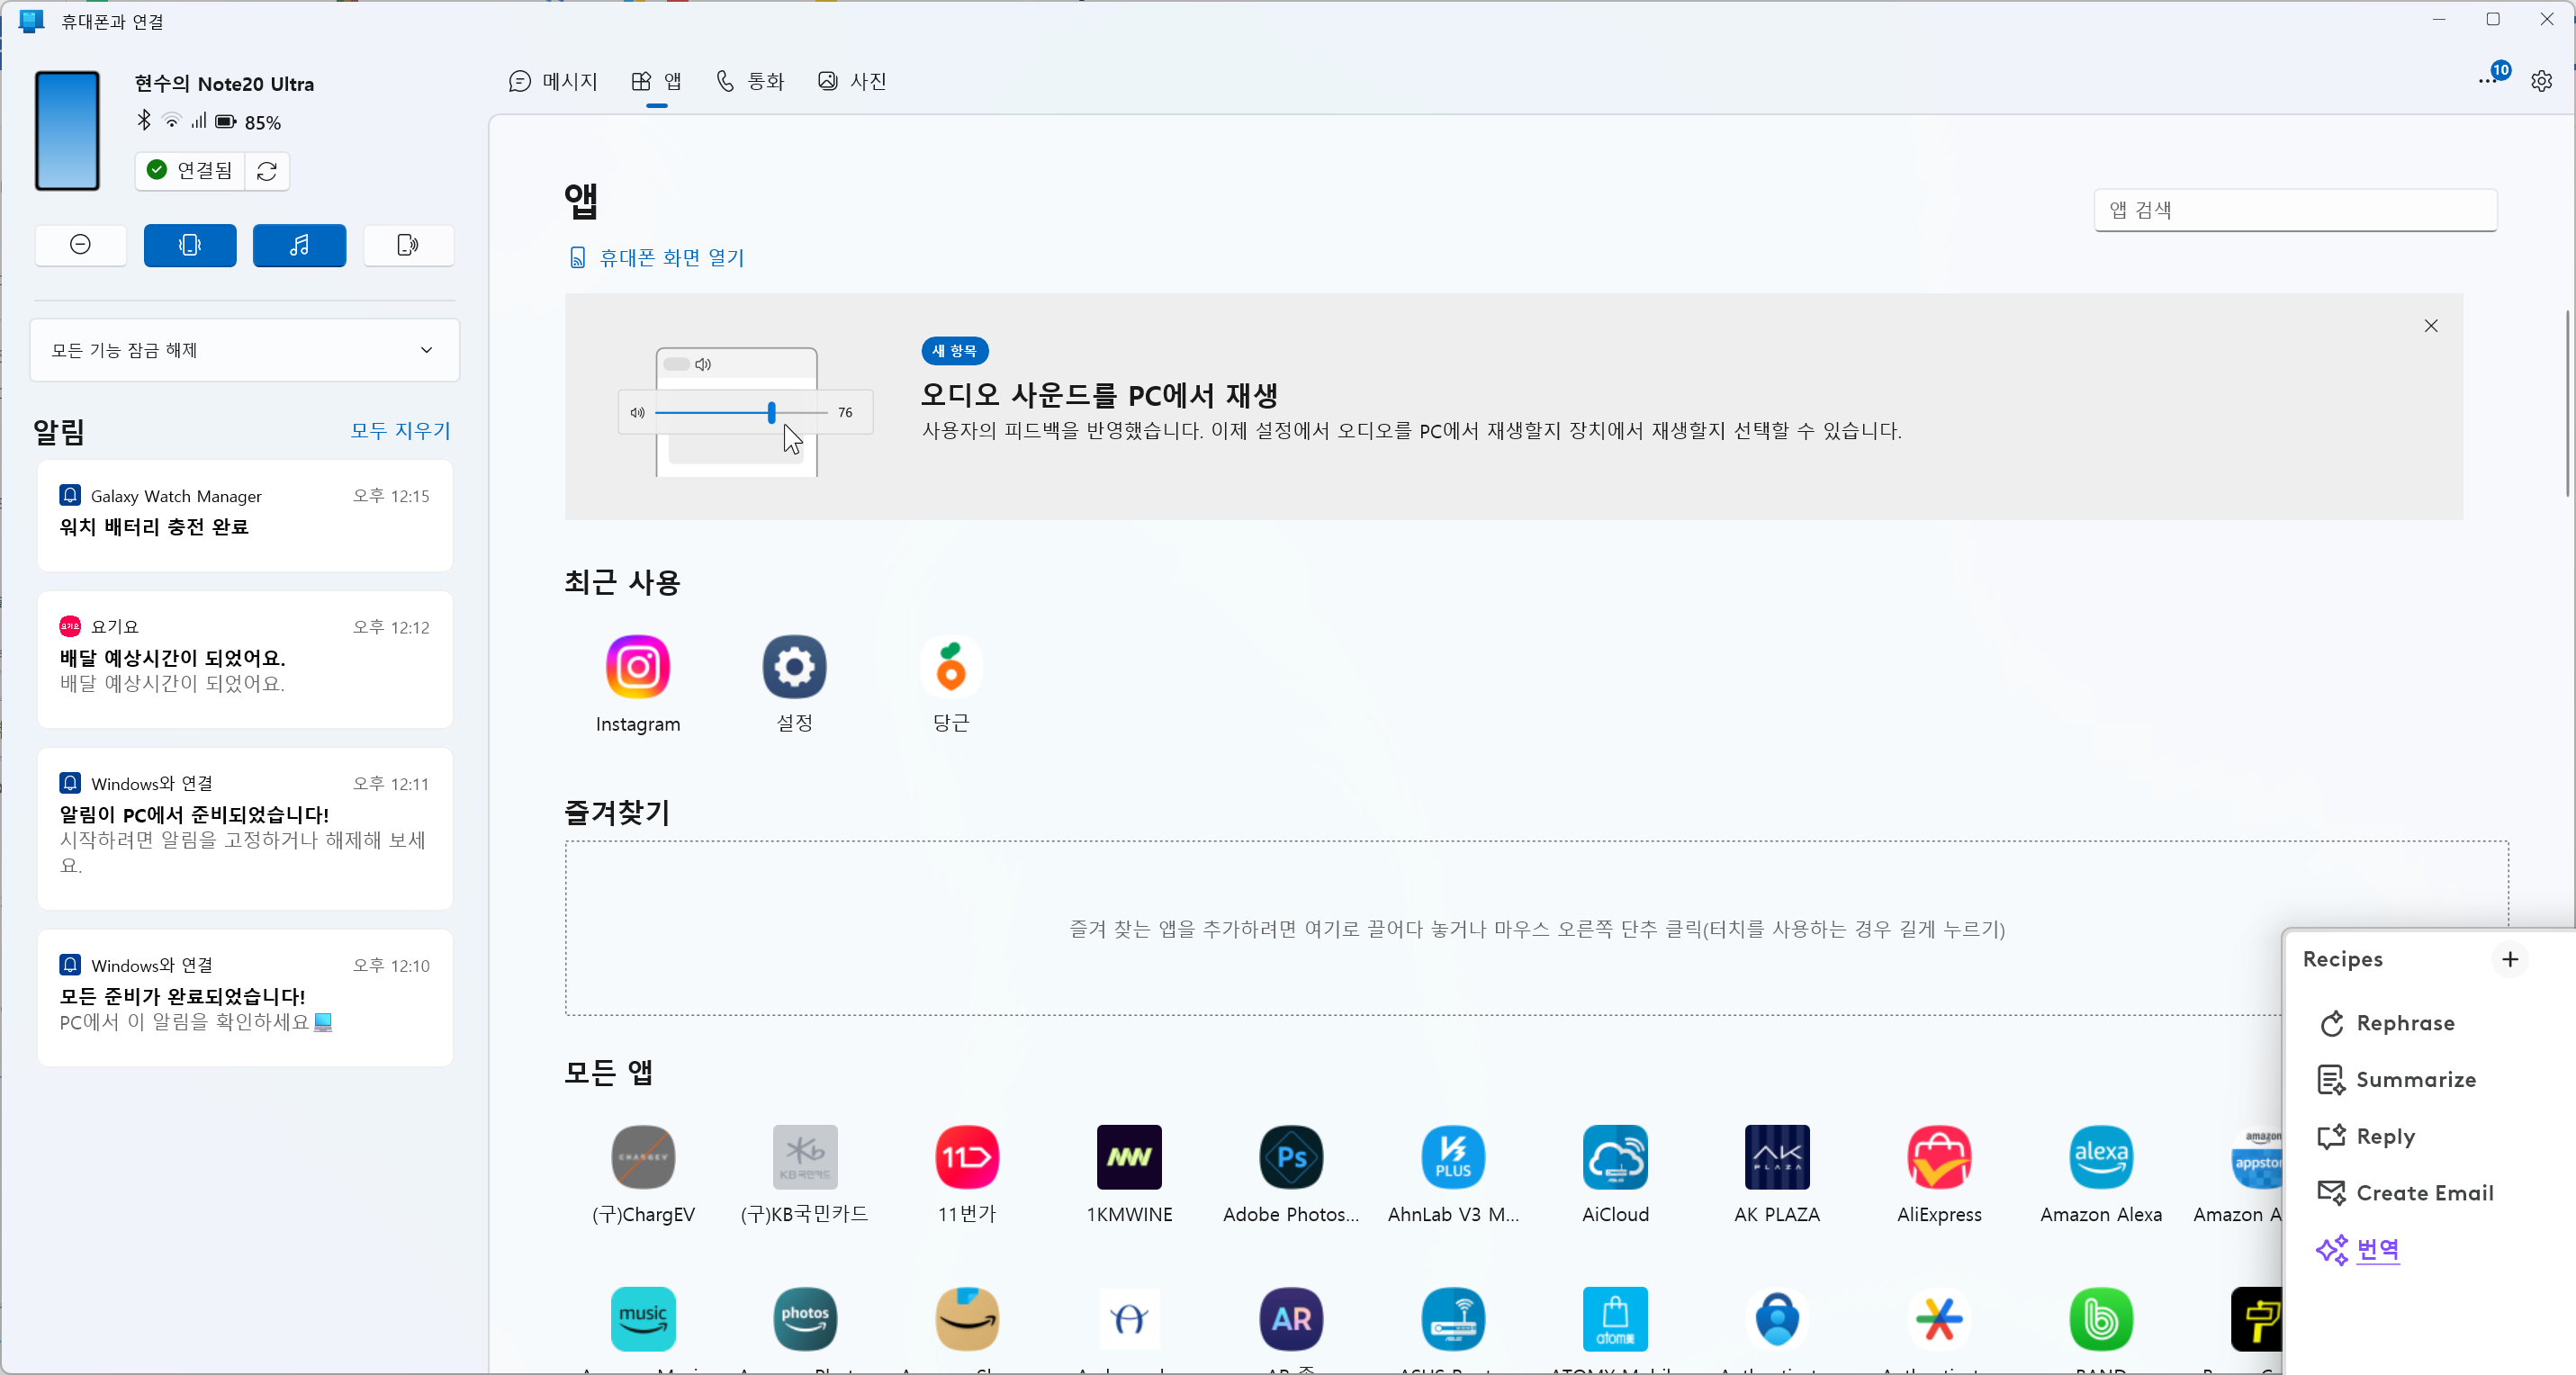Open the 1KMWINE app
Screen dimensions: 2576x1375
(x=1129, y=1175)
